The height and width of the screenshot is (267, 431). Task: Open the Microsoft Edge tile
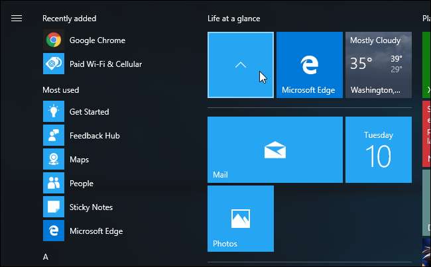click(x=310, y=65)
